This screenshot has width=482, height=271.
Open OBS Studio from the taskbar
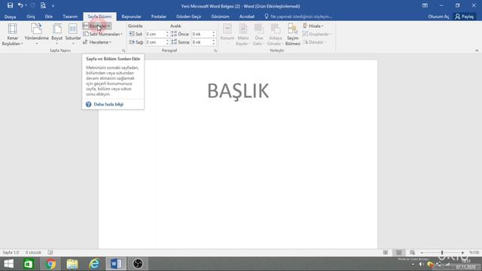click(x=138, y=264)
